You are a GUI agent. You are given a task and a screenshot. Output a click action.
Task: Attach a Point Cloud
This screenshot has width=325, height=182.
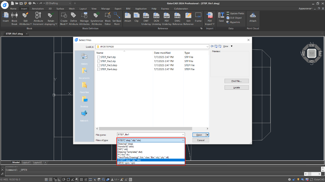(x=253, y=17)
